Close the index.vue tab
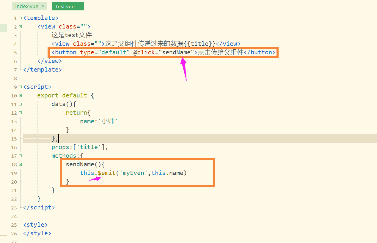377x243 pixels. click(43, 6)
